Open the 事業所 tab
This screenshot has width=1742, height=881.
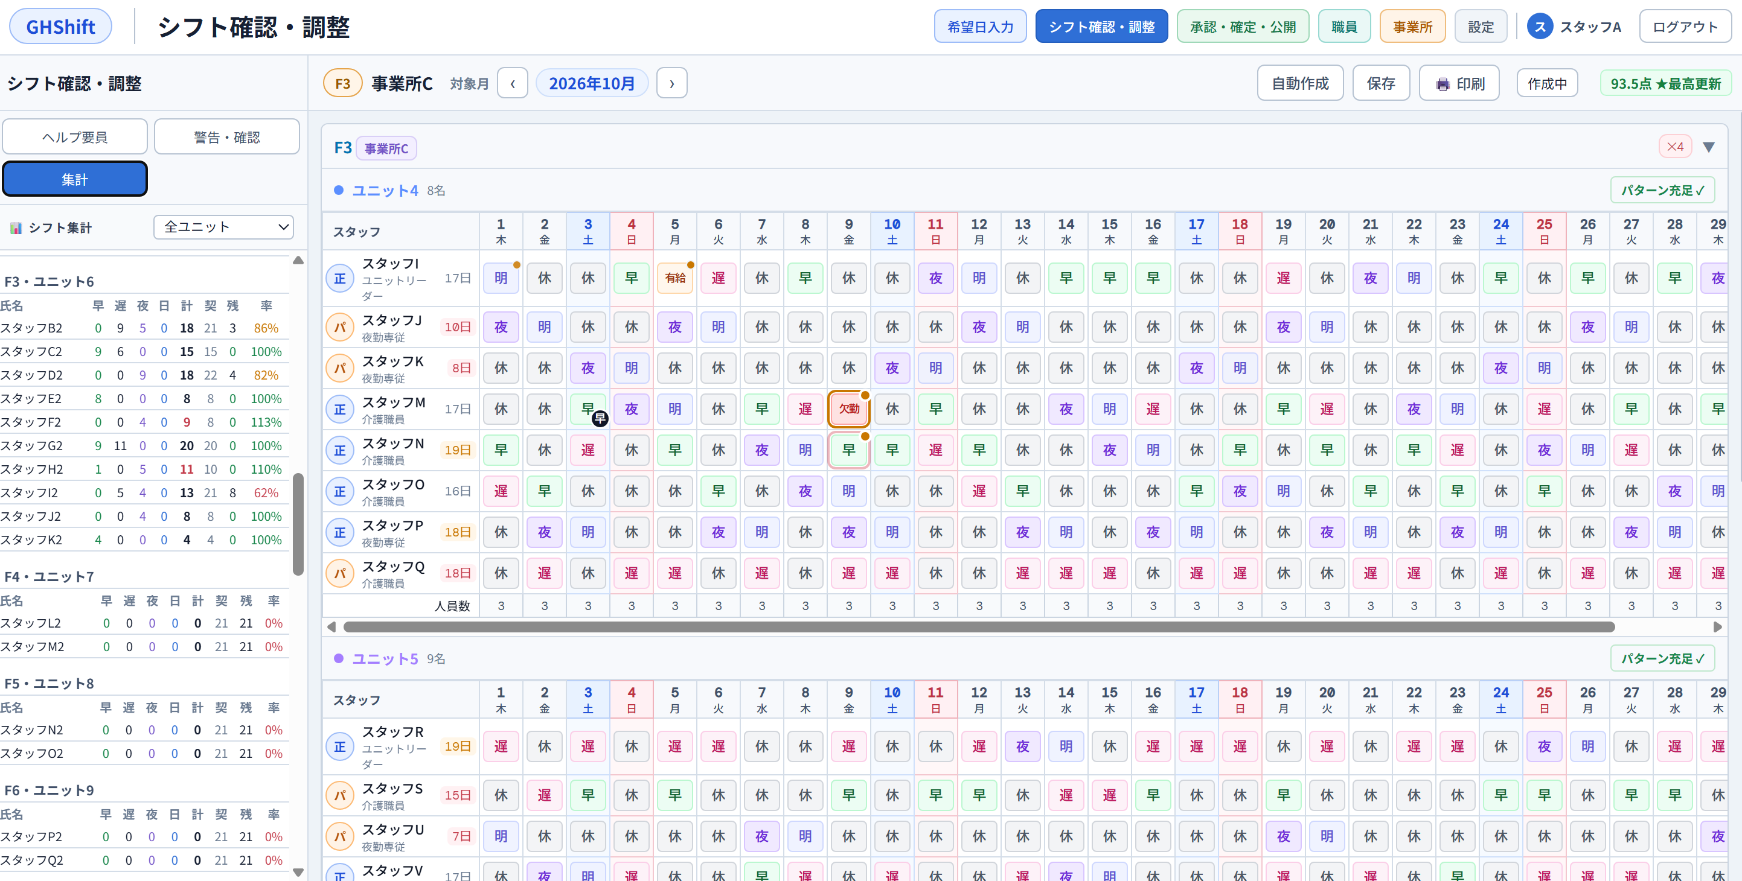(x=1412, y=27)
